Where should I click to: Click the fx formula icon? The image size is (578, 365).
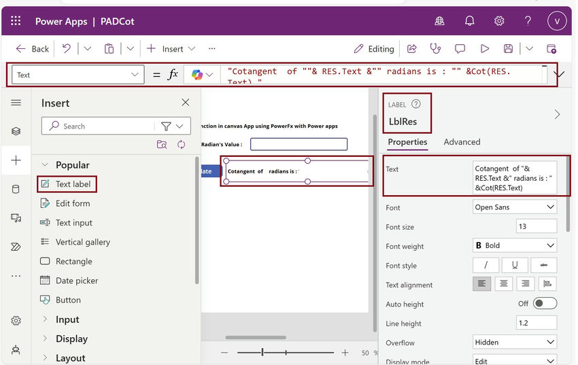(173, 75)
